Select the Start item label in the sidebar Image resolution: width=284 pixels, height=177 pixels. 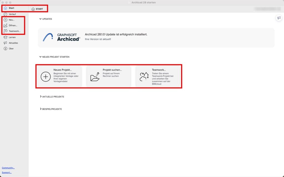pyautogui.click(x=11, y=8)
